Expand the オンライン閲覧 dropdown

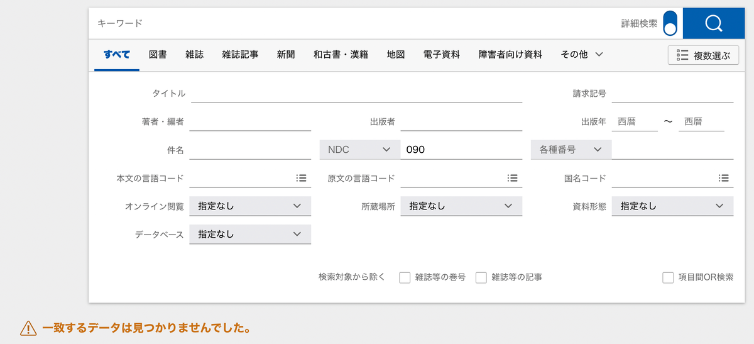point(250,206)
